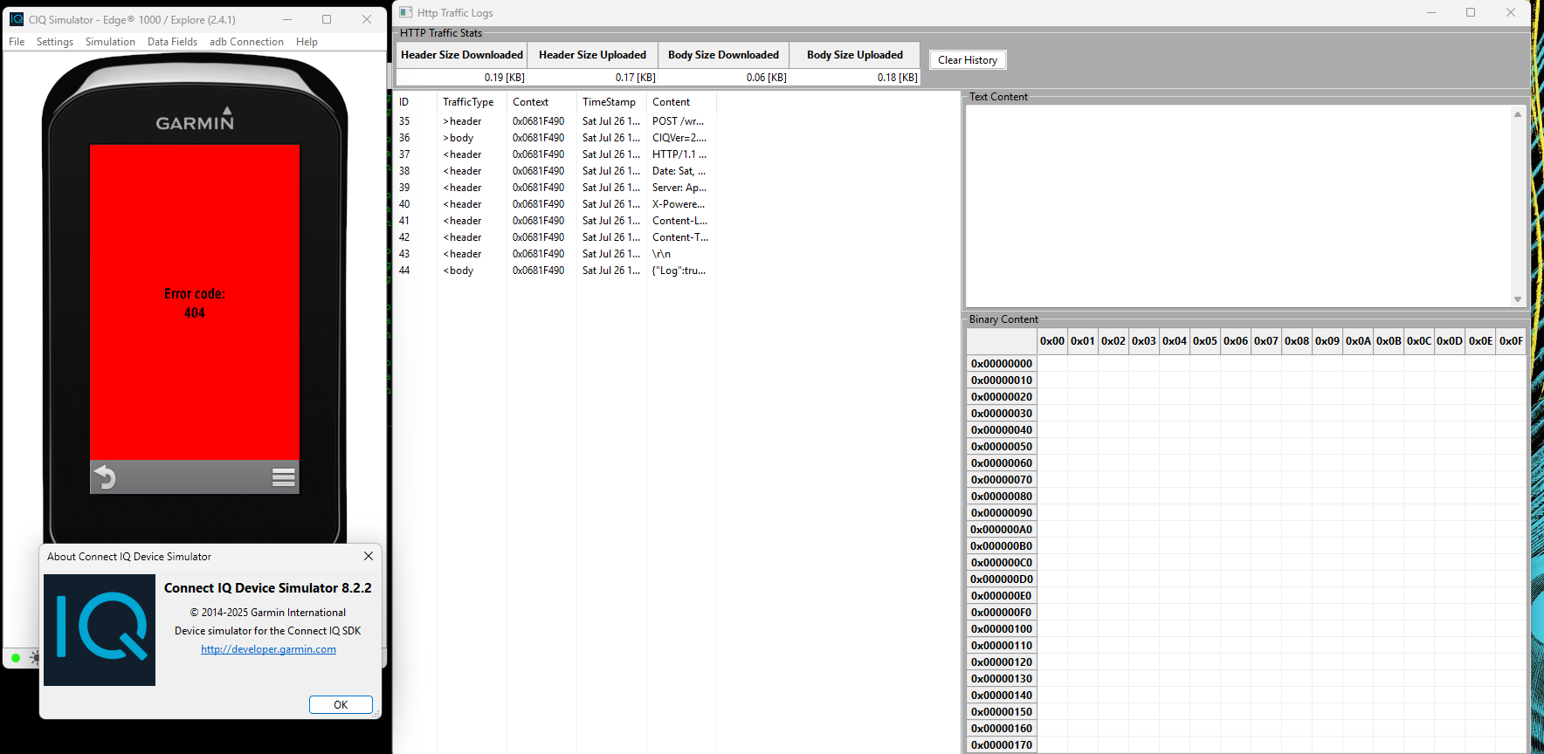Click the green status indicator in simulator

click(16, 658)
